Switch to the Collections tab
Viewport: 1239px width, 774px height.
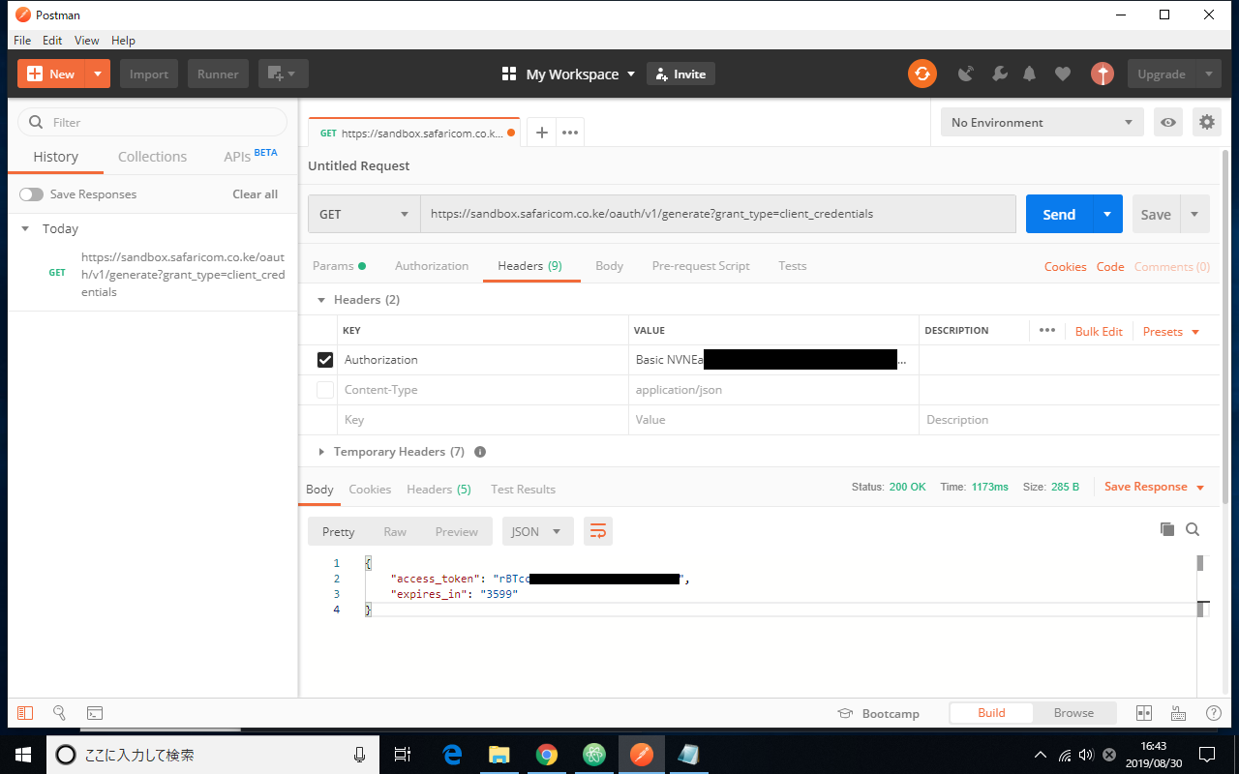click(152, 157)
